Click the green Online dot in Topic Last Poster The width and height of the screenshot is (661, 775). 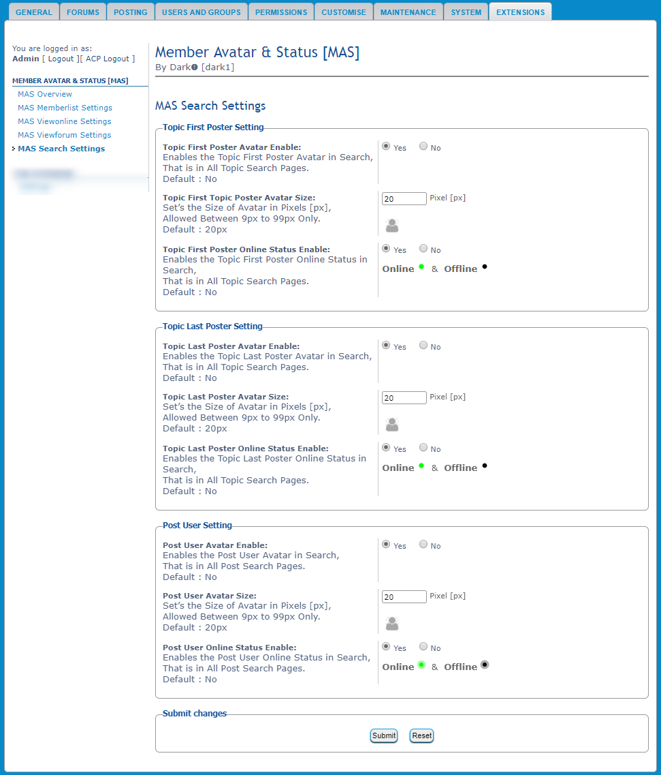point(421,466)
